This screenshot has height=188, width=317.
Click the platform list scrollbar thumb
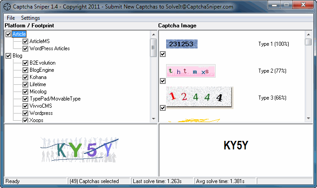tap(154, 48)
